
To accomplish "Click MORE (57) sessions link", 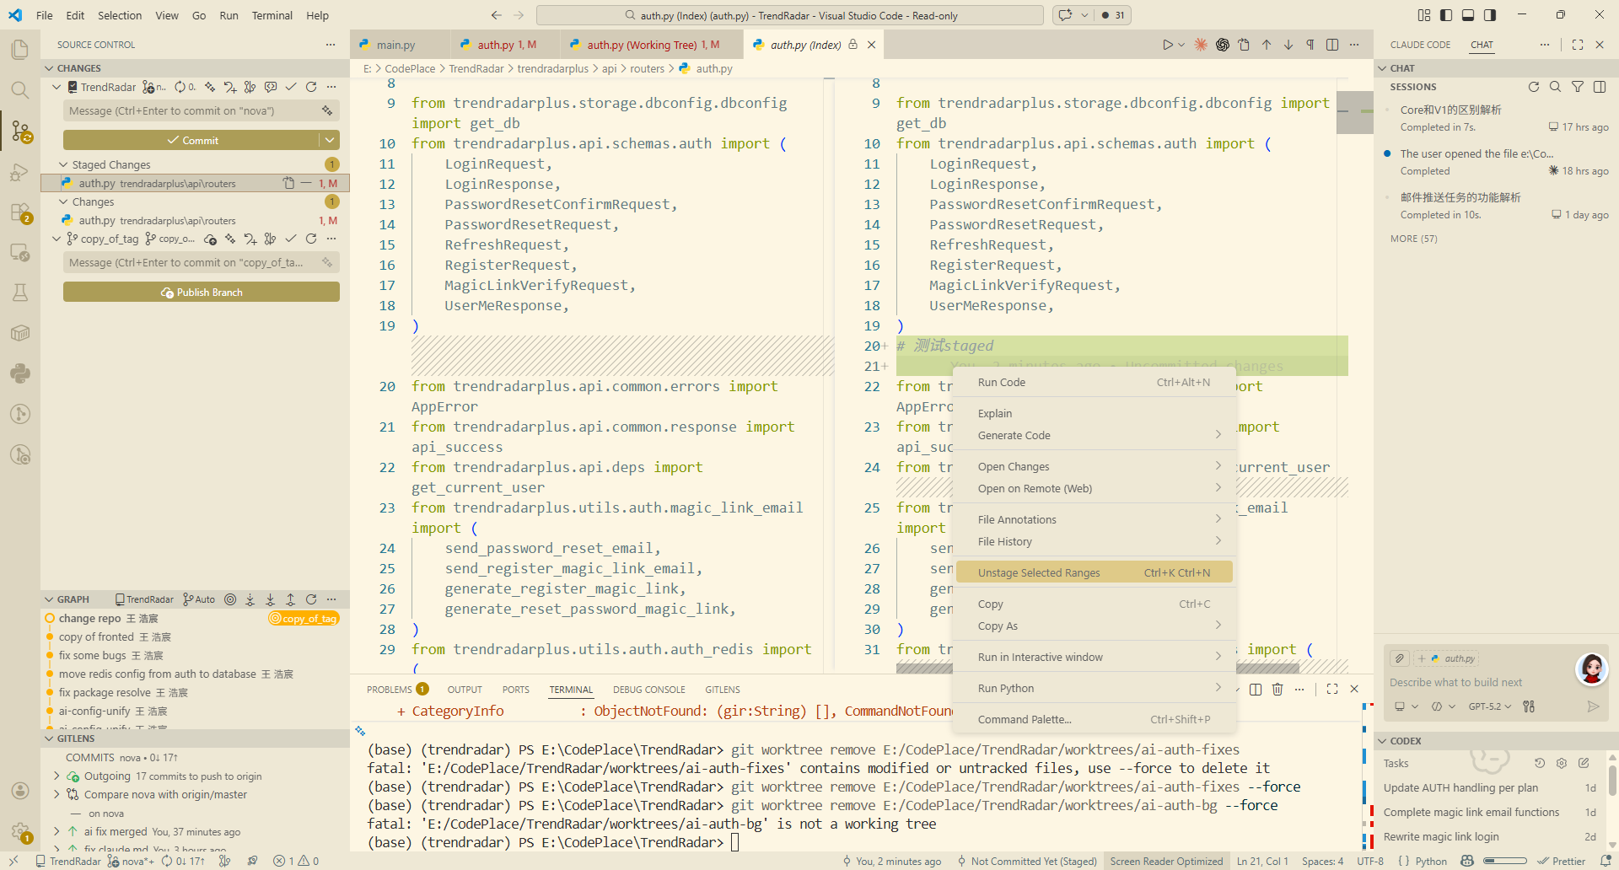I will pyautogui.click(x=1413, y=239).
